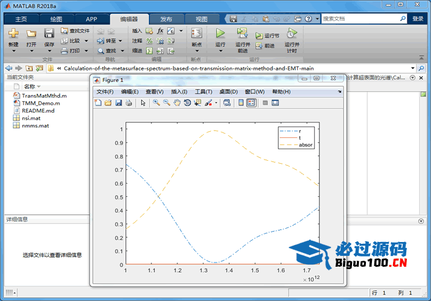Select TMM_Demo.m in the file list
The height and width of the screenshot is (301, 431).
pyautogui.click(x=40, y=103)
